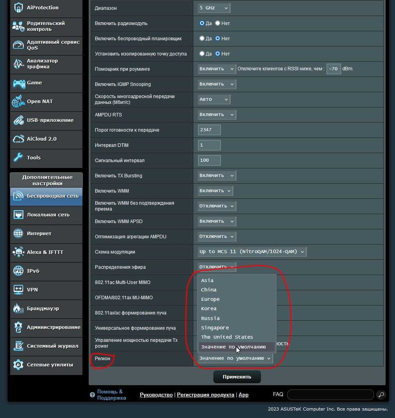Click the Internet globe icon
This screenshot has width=395, height=418.
point(18,233)
